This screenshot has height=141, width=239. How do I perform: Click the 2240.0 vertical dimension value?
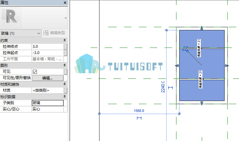tap(163, 87)
